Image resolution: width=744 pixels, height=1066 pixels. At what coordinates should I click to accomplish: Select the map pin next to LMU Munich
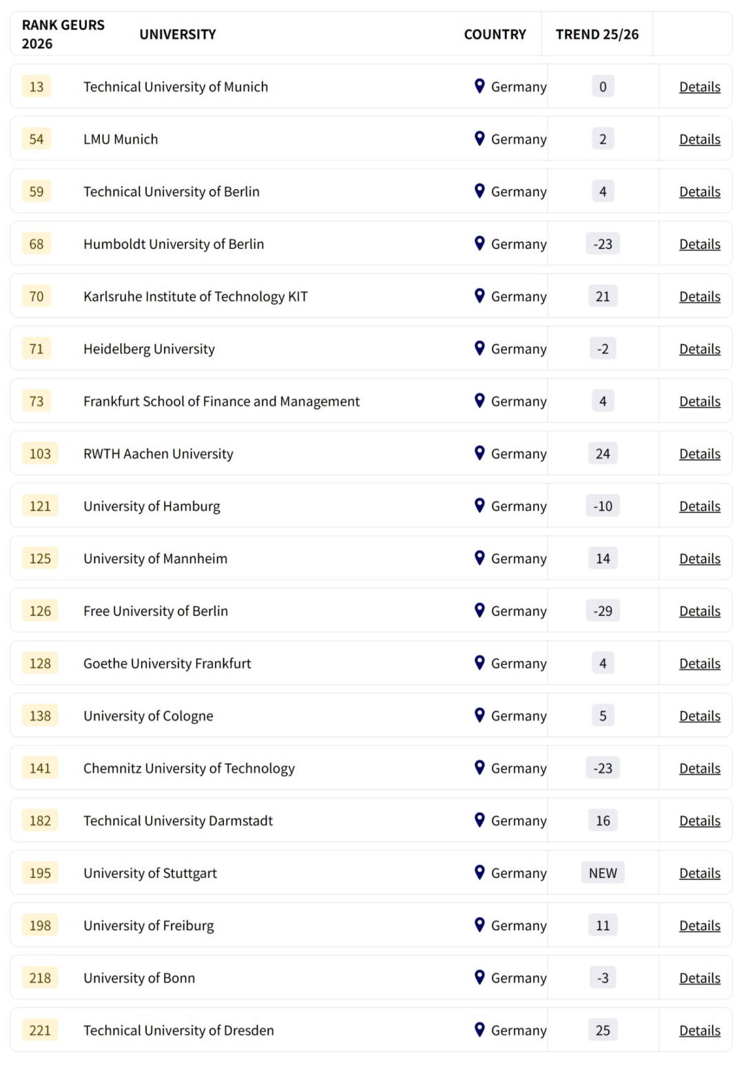click(479, 139)
